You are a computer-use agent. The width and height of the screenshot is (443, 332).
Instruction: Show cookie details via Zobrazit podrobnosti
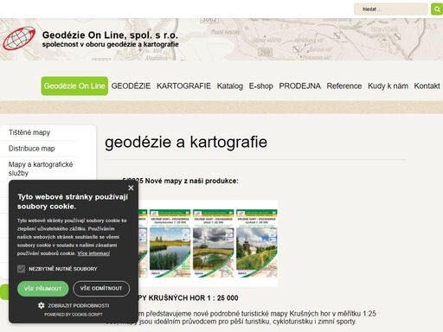[79, 305]
